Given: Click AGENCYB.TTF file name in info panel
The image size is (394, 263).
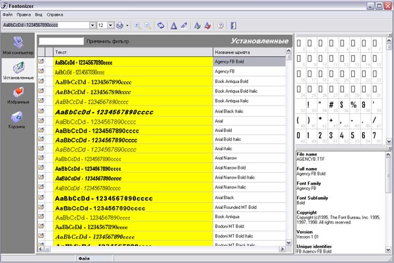Looking at the screenshot, I should 310,159.
